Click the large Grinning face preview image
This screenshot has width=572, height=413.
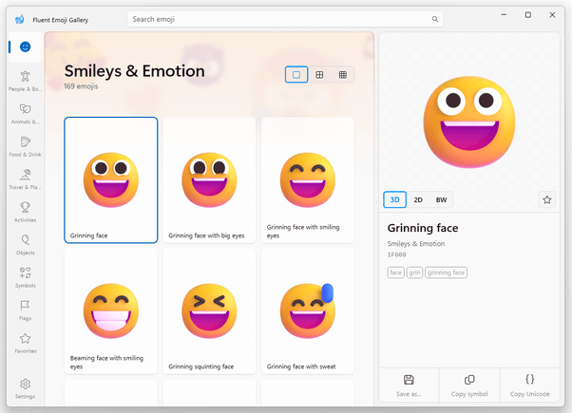click(x=469, y=122)
